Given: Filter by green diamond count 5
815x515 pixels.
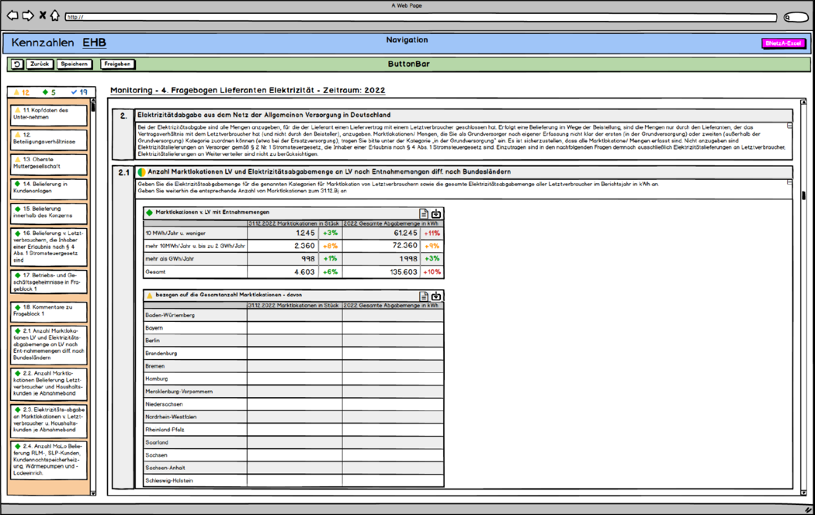Looking at the screenshot, I should [49, 92].
